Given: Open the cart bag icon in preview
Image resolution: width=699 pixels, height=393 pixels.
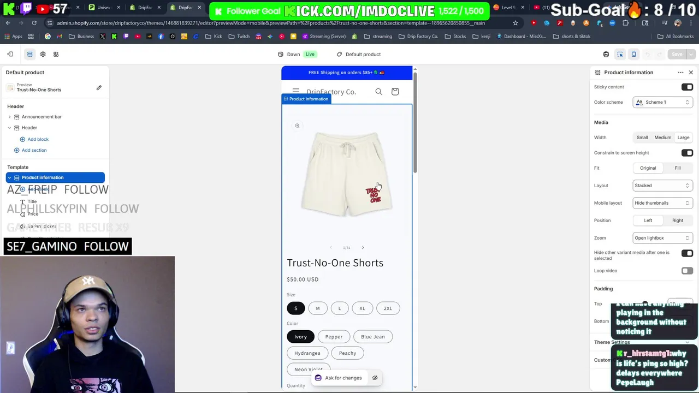Looking at the screenshot, I should pyautogui.click(x=395, y=92).
